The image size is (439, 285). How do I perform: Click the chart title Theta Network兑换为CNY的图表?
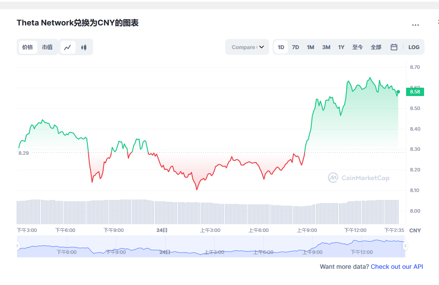click(78, 23)
